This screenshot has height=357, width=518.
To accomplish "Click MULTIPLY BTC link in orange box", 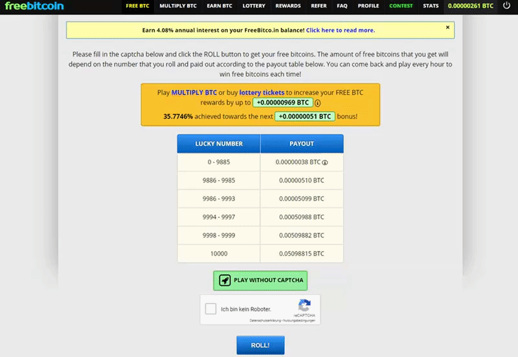I will point(194,92).
